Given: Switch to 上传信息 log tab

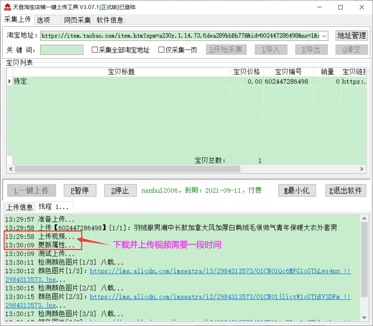Looking at the screenshot, I should (19, 207).
